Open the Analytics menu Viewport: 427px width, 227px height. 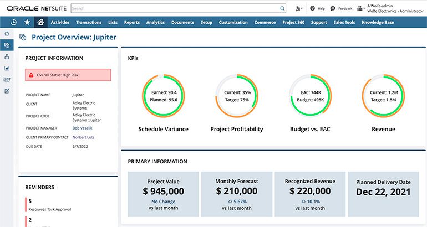pos(155,22)
